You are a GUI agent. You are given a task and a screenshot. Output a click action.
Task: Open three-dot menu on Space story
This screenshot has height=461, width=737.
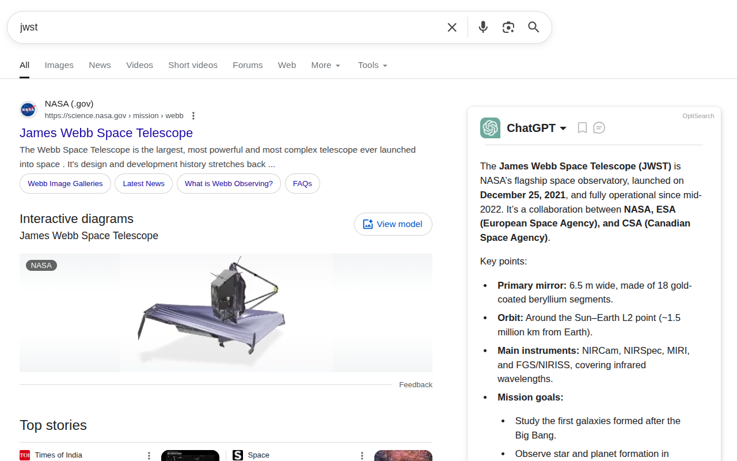click(x=362, y=455)
